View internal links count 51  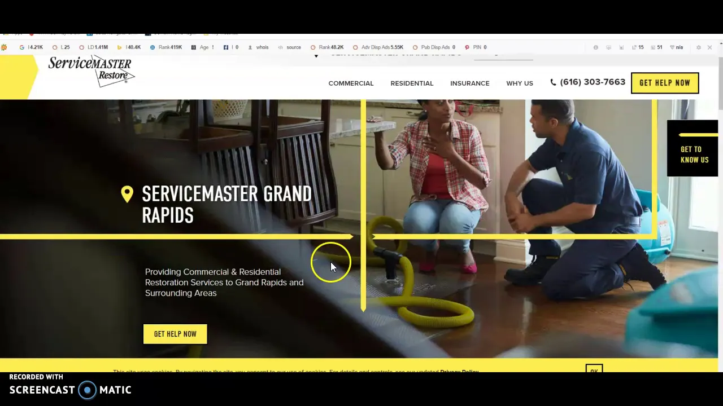656,47
